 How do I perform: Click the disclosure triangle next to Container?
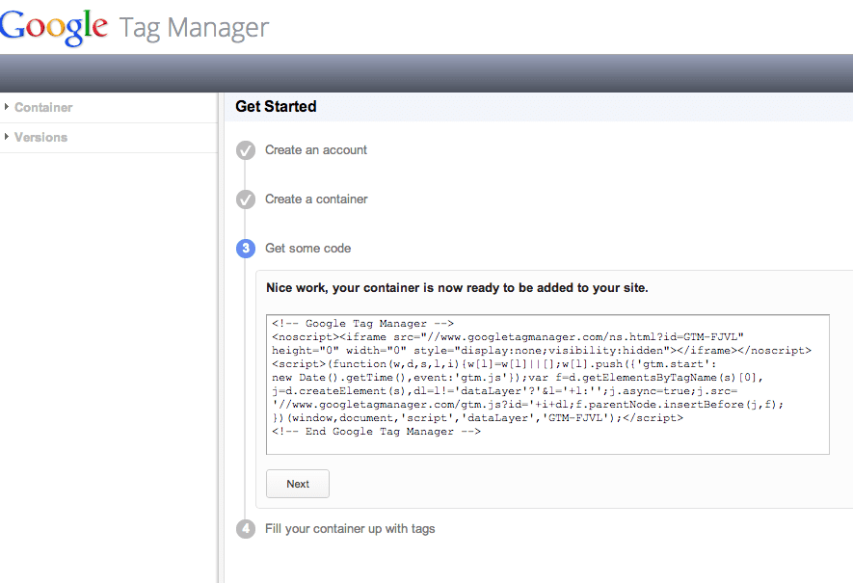[x=8, y=107]
